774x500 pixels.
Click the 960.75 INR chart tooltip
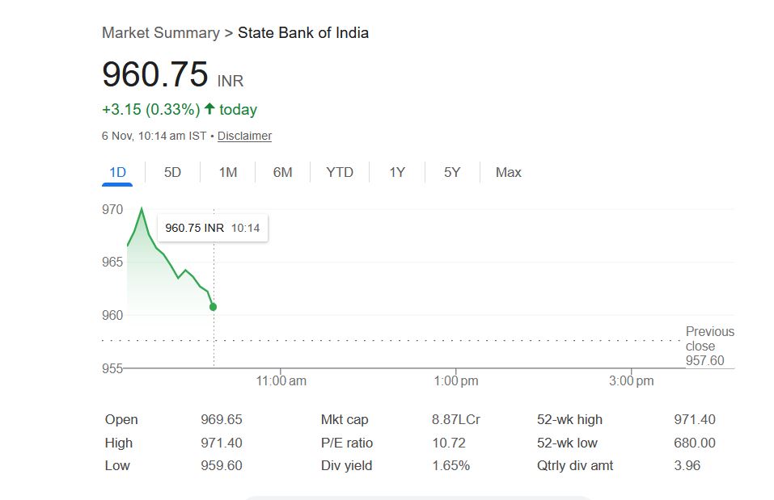tap(213, 228)
